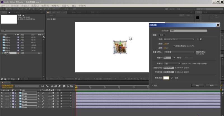224x116 pixels.
Task: Toggle the preview checkbox in dialog
Action: click(x=152, y=85)
